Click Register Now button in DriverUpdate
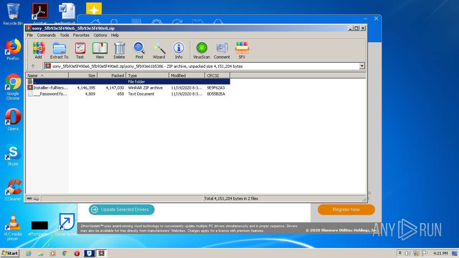This screenshot has width=459, height=258. pyautogui.click(x=346, y=210)
